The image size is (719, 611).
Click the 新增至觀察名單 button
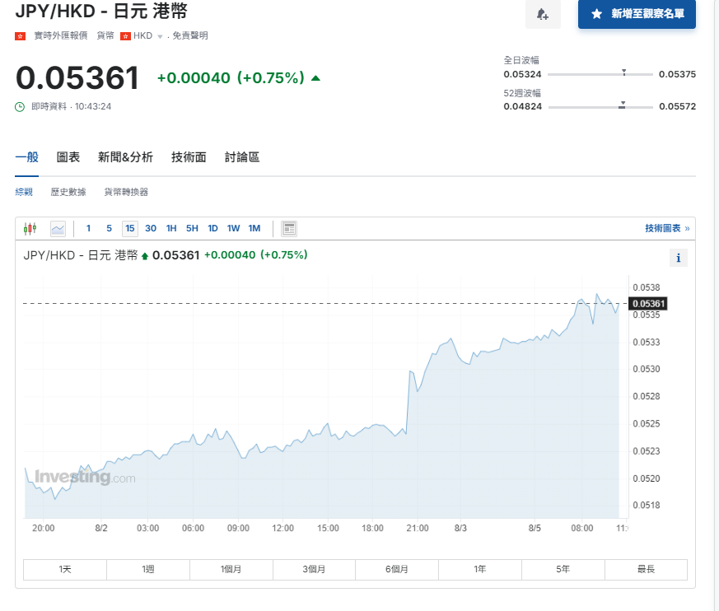pyautogui.click(x=637, y=15)
